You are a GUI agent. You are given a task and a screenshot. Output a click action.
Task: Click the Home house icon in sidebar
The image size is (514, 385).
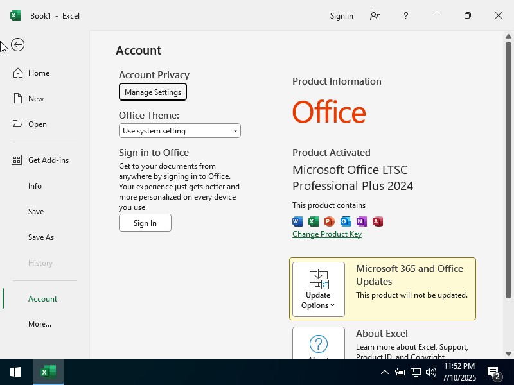click(18, 73)
